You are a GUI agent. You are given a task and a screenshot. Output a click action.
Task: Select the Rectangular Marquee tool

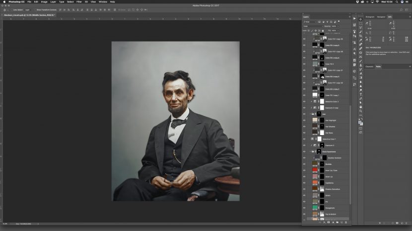point(360,23)
